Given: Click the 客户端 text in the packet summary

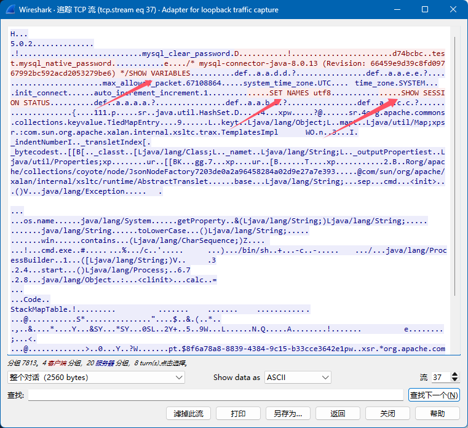Looking at the screenshot, I should tap(57, 363).
